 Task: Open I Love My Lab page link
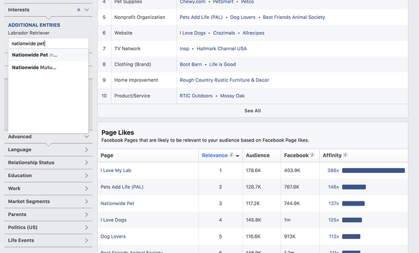point(116,170)
